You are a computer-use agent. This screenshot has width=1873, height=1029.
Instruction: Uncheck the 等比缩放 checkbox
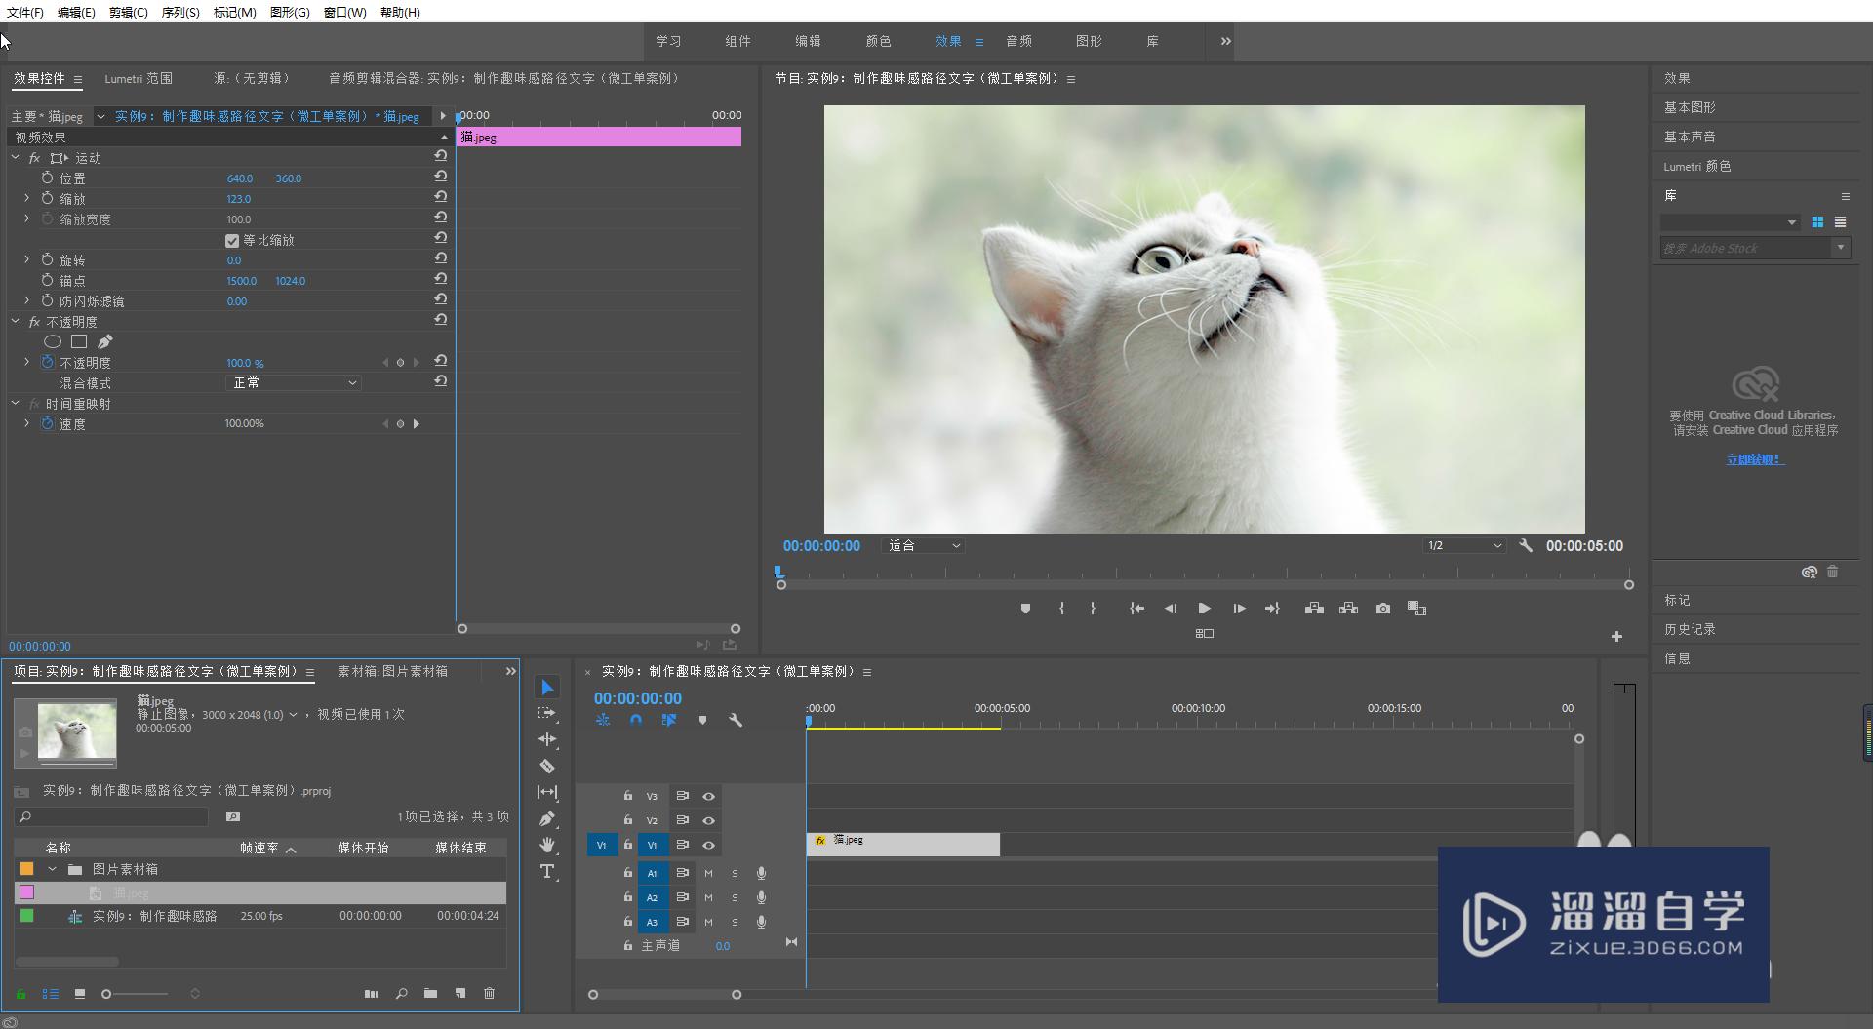232,241
